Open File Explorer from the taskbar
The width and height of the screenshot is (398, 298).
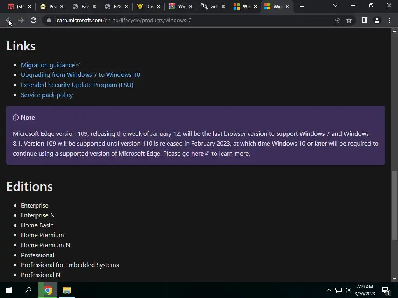pos(67,290)
